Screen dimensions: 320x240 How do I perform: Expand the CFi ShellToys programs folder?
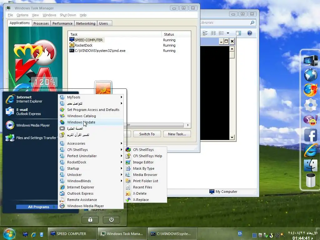pyautogui.click(x=91, y=150)
